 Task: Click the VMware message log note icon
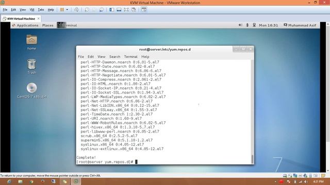[x=323, y=175]
